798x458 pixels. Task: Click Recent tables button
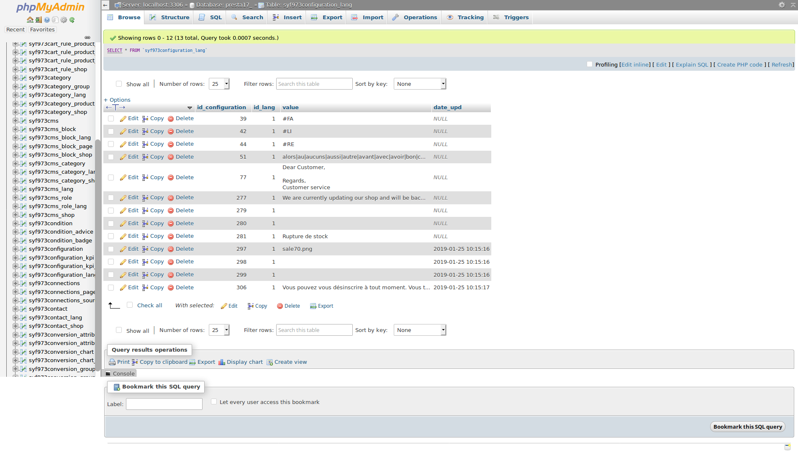click(15, 30)
